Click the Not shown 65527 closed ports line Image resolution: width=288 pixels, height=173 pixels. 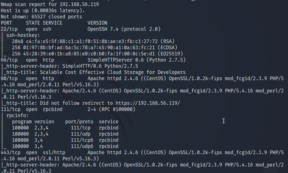pyautogui.click(x=41, y=17)
